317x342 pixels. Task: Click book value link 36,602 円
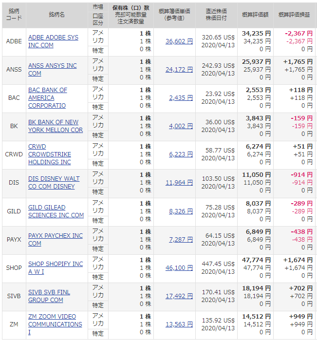(179, 41)
